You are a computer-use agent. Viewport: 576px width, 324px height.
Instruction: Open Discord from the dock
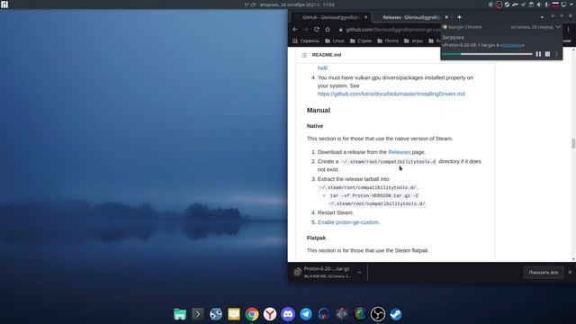click(x=288, y=314)
